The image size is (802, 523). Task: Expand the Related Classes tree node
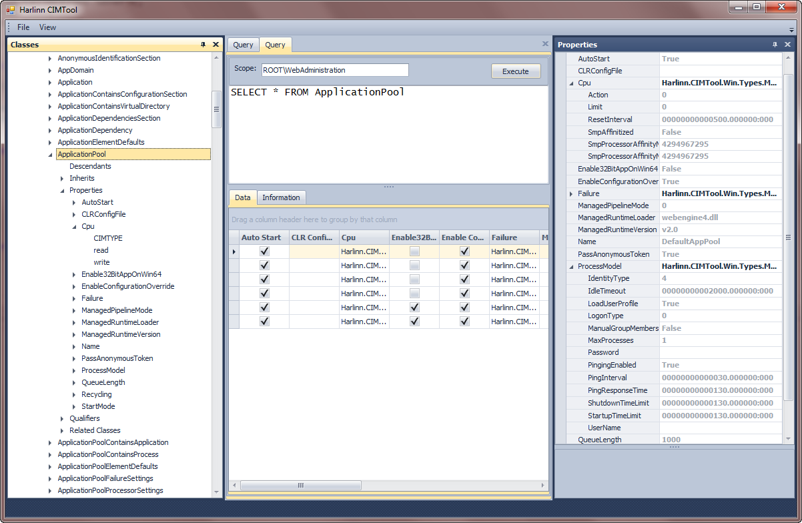pos(62,430)
